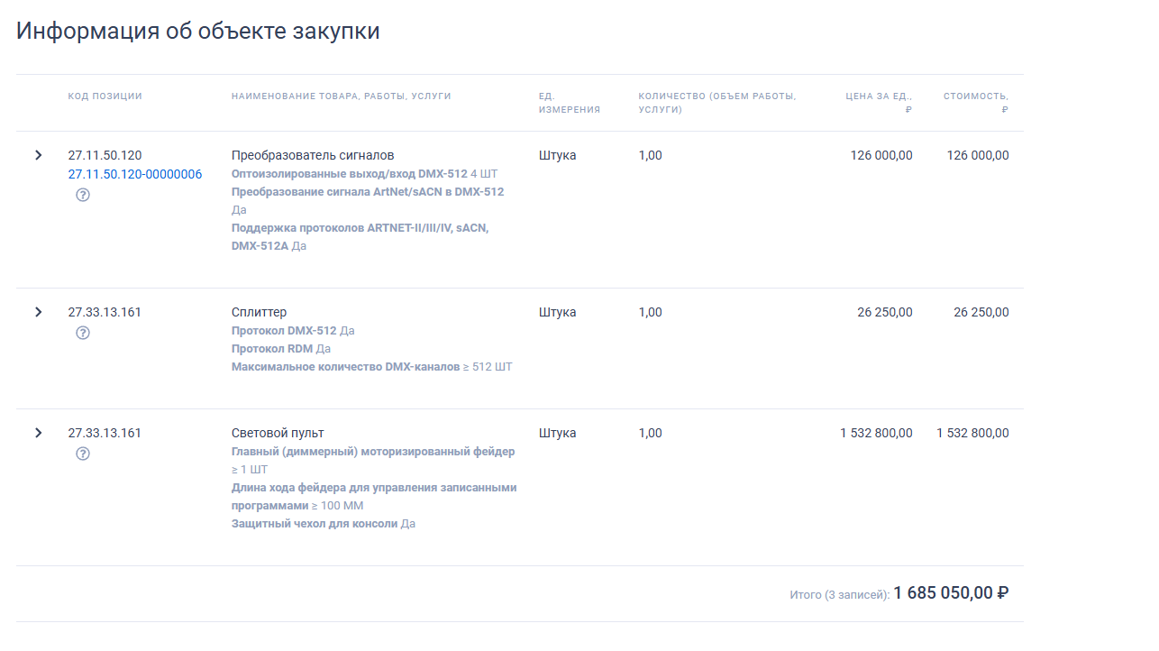This screenshot has height=651, width=1159.
Task: Click position code 27.11.50.120
Action: [105, 155]
